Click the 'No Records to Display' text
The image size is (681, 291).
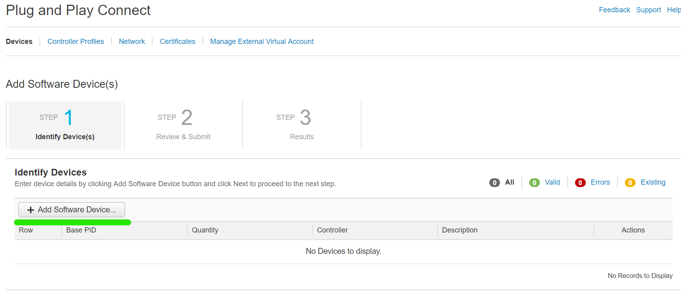(x=640, y=276)
